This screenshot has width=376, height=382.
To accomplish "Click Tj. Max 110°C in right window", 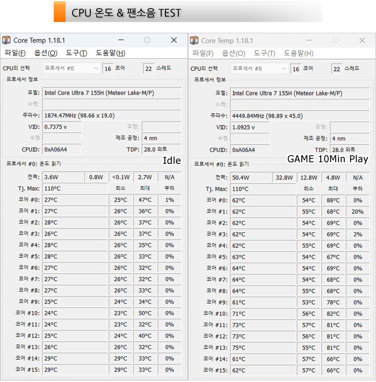I will pyautogui.click(x=263, y=189).
